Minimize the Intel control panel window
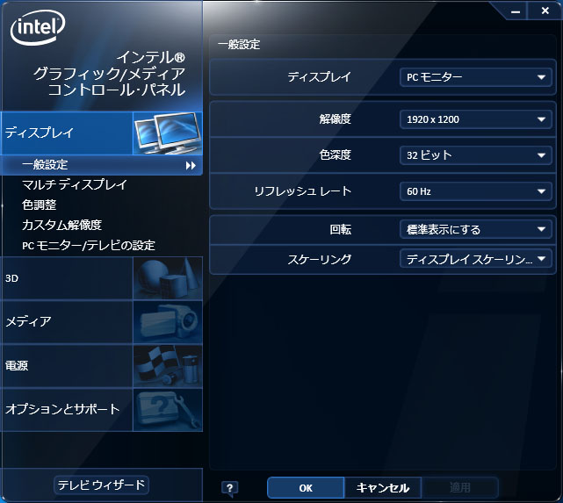 point(516,11)
